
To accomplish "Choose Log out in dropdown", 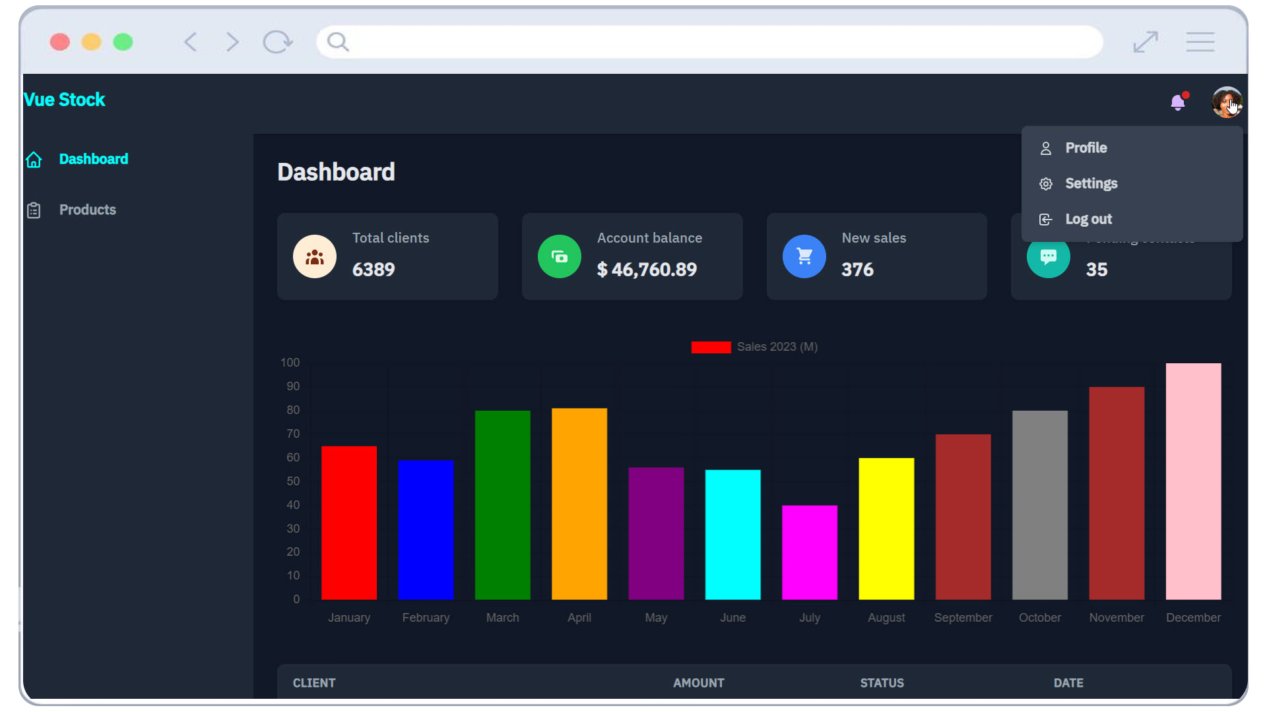I will point(1088,219).
